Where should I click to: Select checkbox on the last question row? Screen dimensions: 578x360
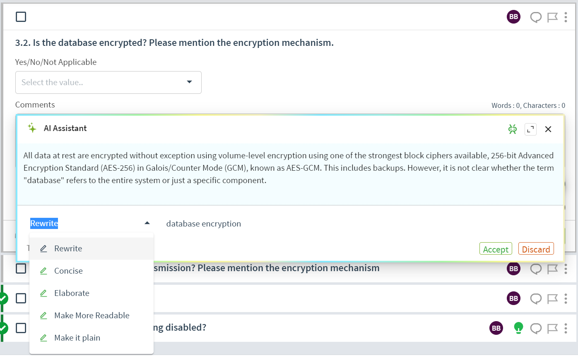21,328
